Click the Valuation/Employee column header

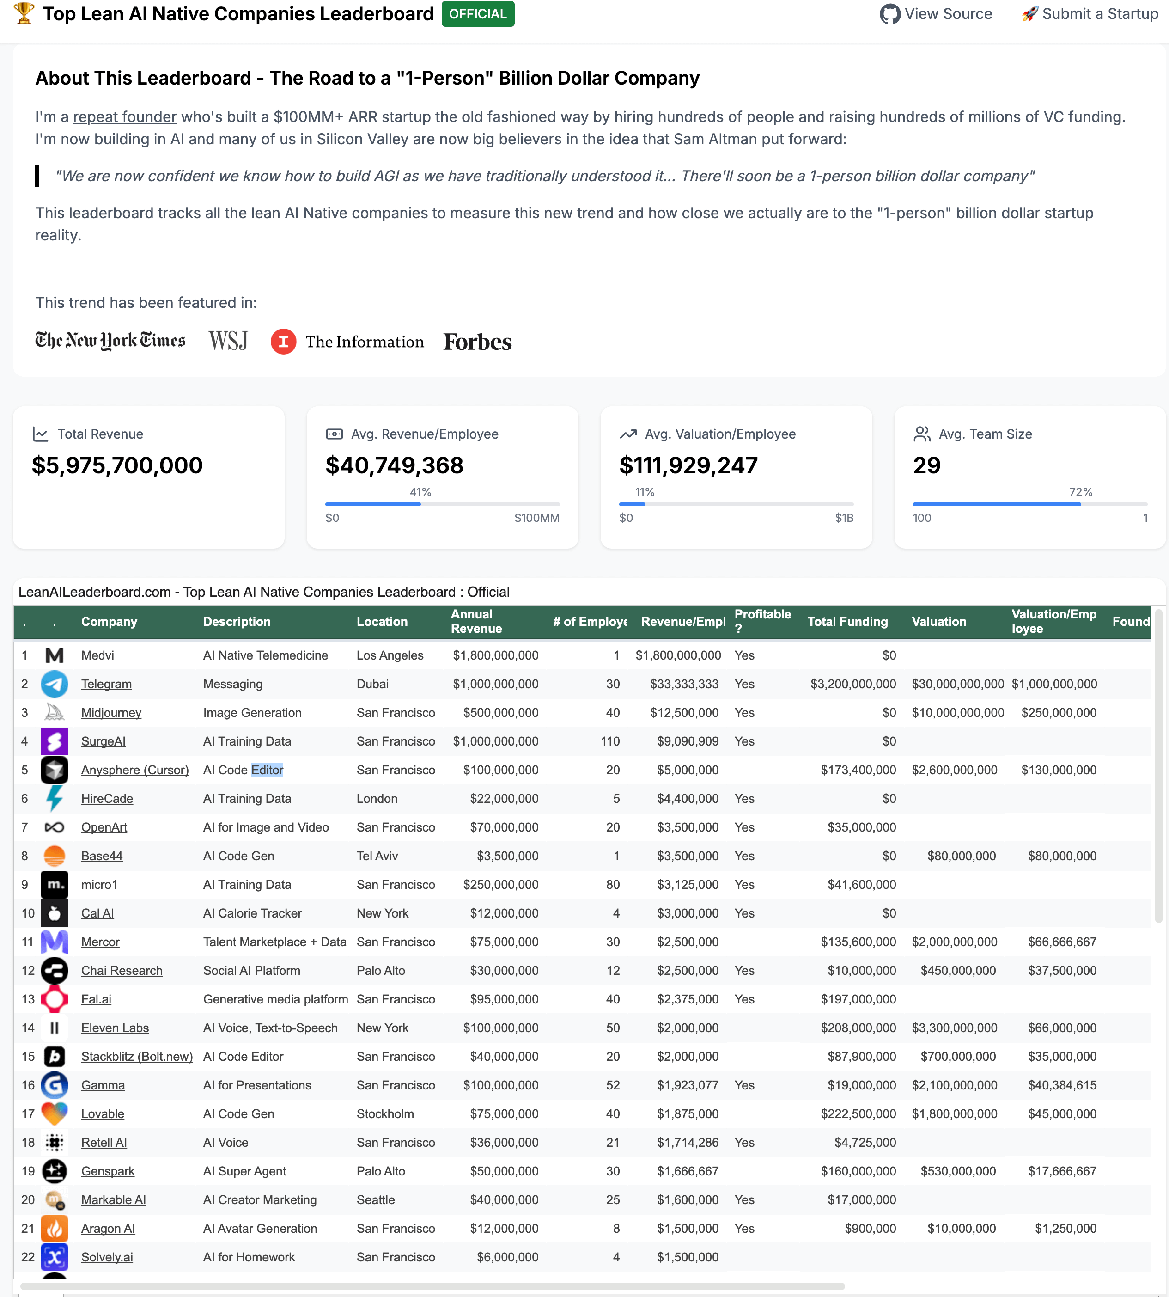(x=1054, y=621)
